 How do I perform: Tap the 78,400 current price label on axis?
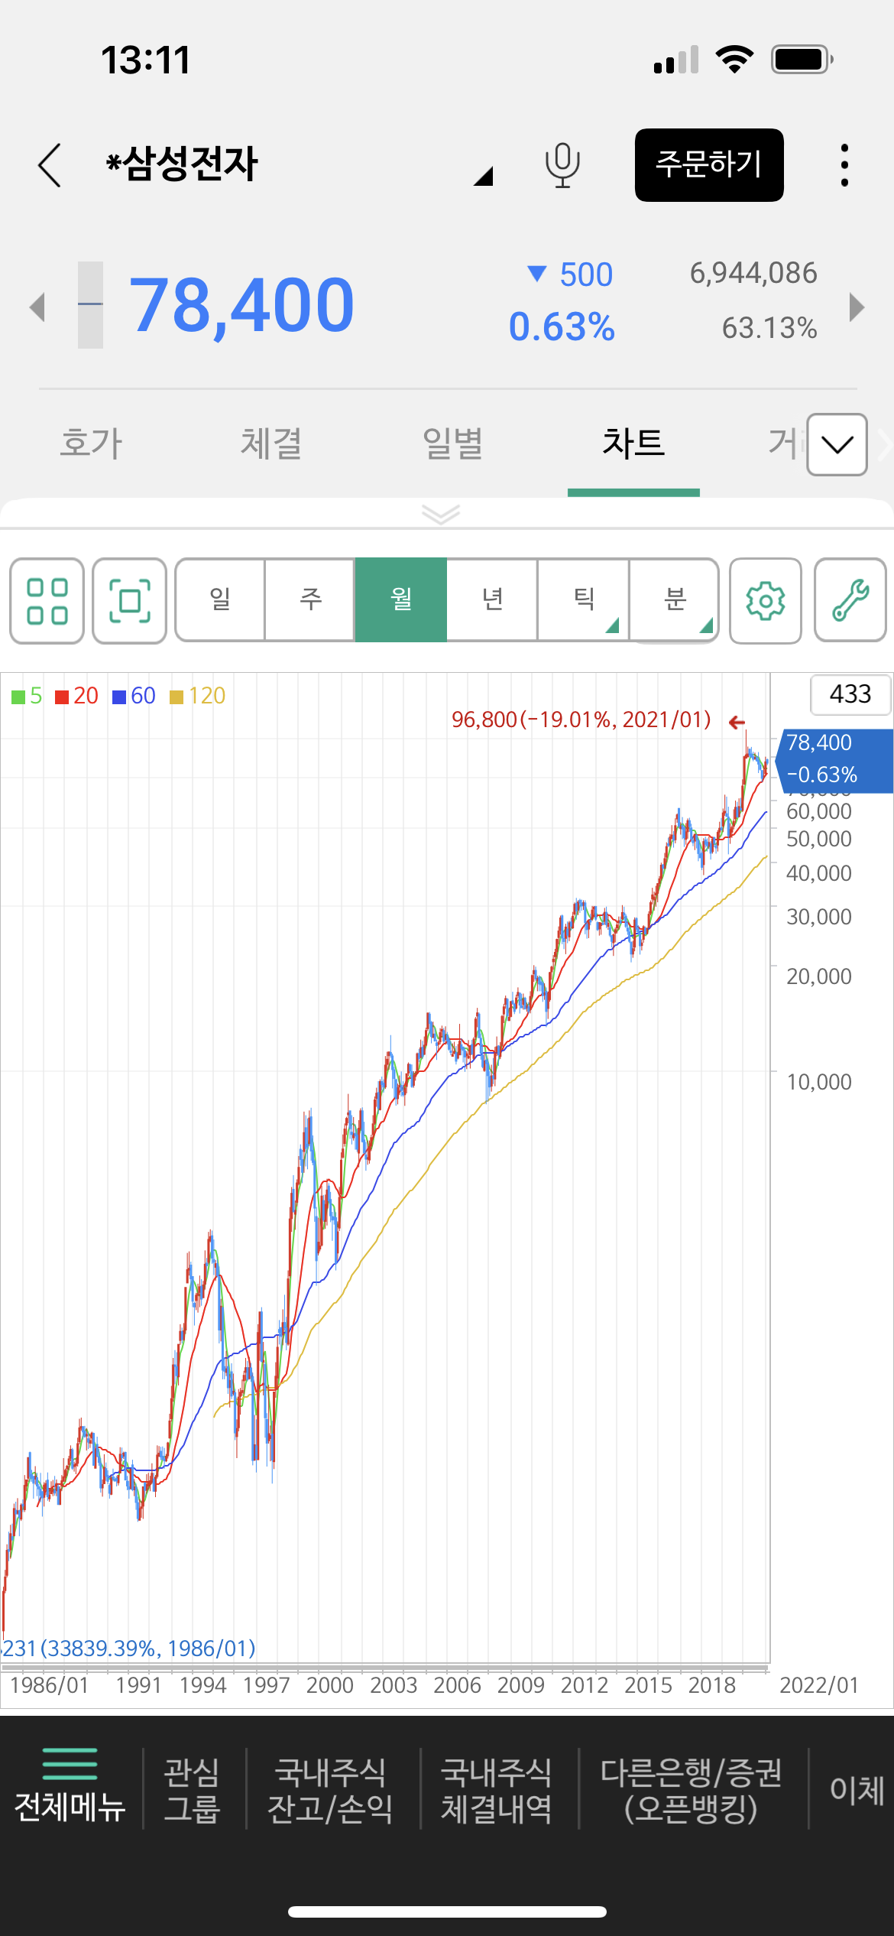835,761
